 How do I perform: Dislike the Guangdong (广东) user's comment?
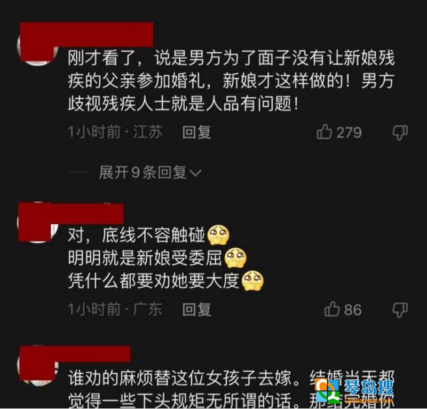click(x=400, y=310)
